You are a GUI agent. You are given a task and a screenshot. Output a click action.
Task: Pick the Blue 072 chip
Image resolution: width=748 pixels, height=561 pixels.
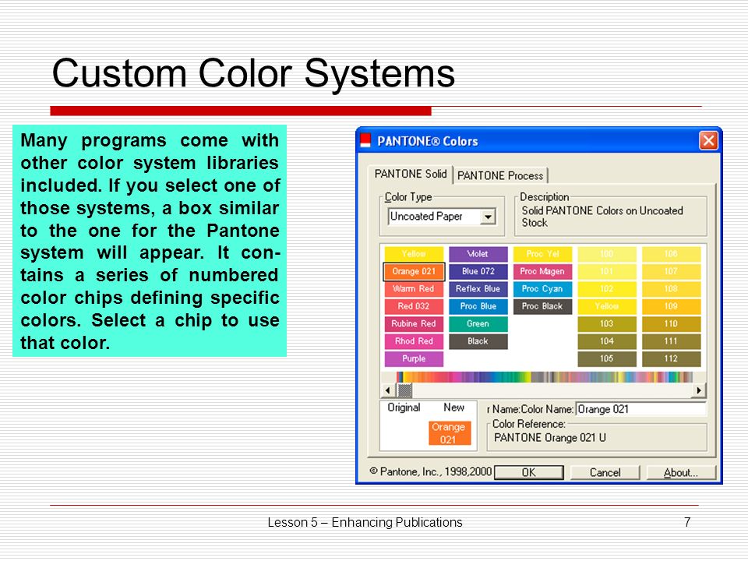point(478,271)
